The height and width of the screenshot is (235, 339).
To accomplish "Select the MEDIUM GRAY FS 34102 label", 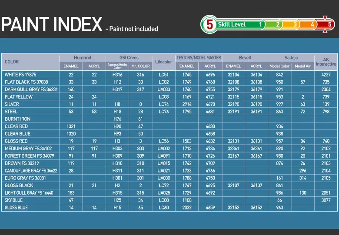I will [x=28, y=149].
